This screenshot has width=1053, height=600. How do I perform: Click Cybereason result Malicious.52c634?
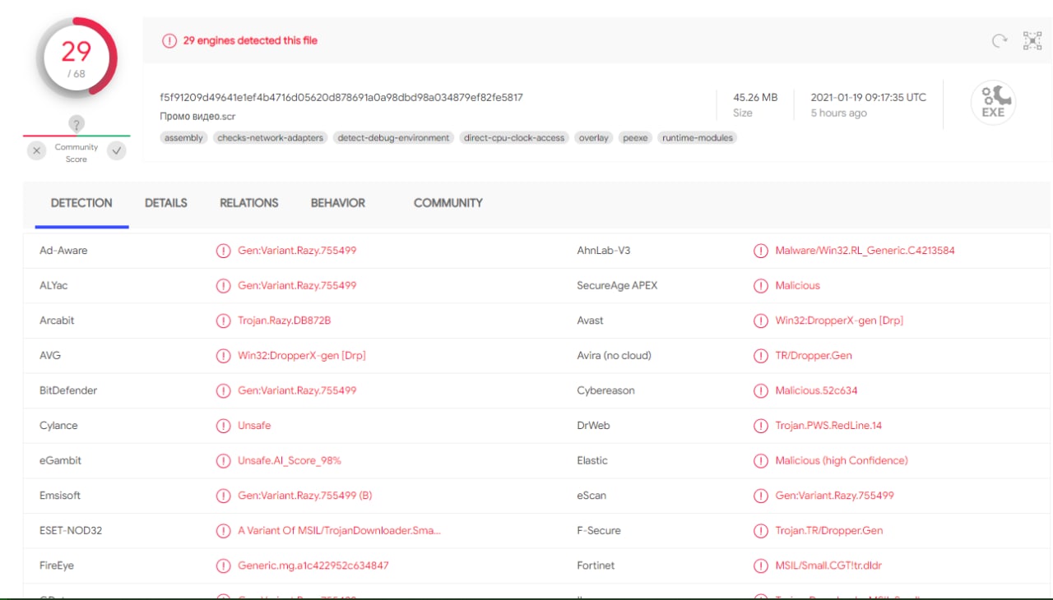point(816,390)
